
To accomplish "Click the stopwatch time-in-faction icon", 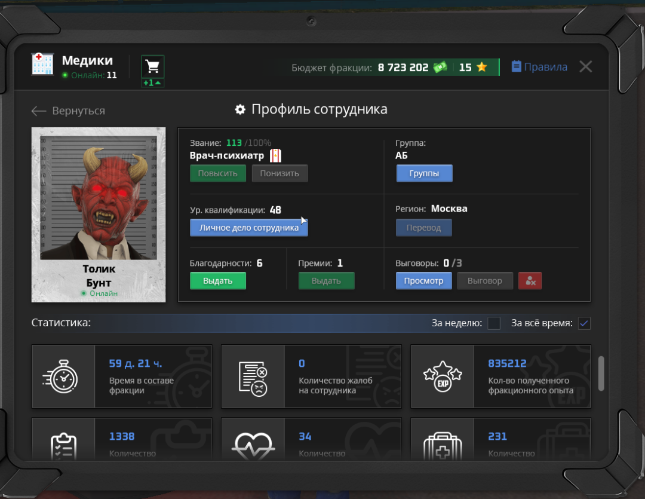I will (63, 376).
